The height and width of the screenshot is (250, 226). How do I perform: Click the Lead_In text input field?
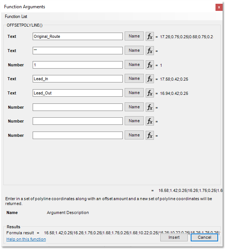(x=78, y=79)
